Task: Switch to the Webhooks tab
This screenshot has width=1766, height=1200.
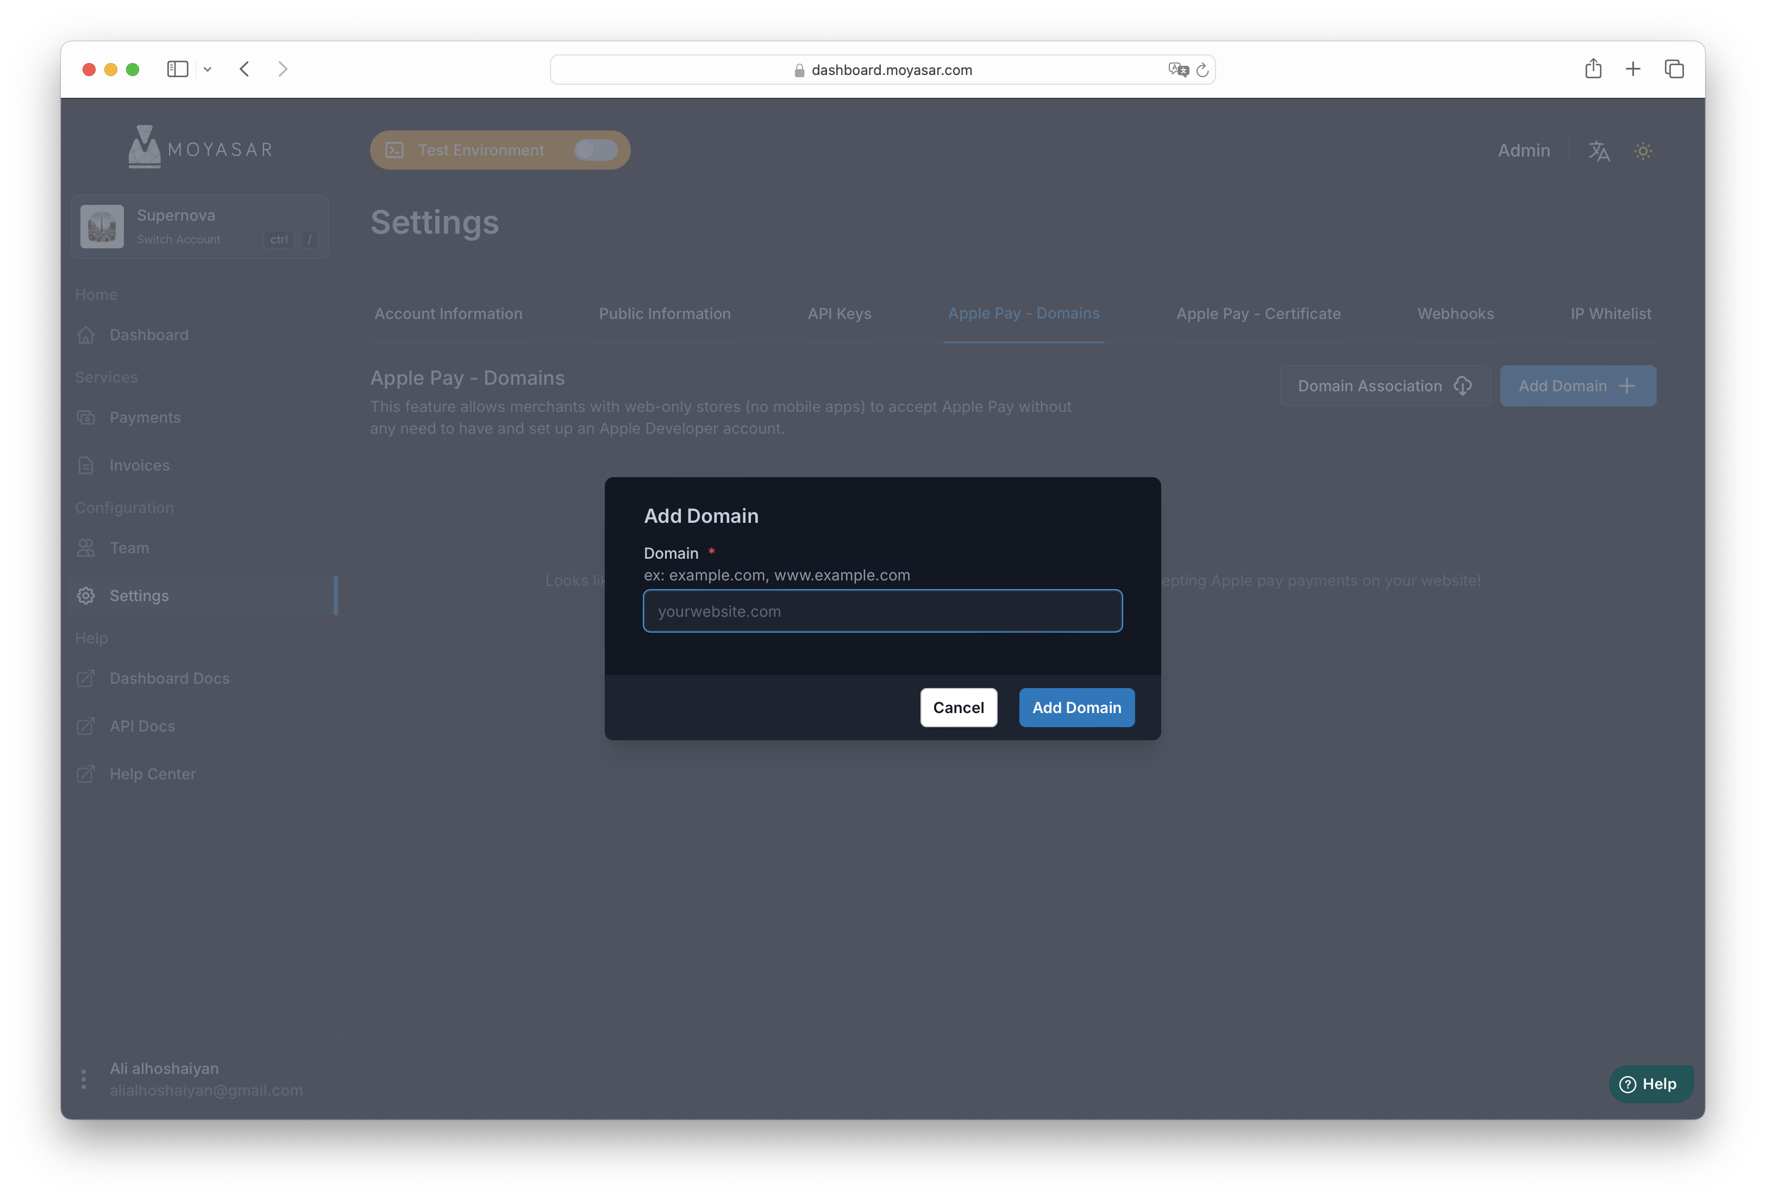Action: pyautogui.click(x=1455, y=313)
